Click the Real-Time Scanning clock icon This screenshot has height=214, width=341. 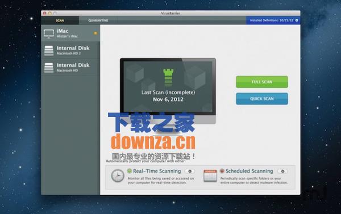coord(118,175)
